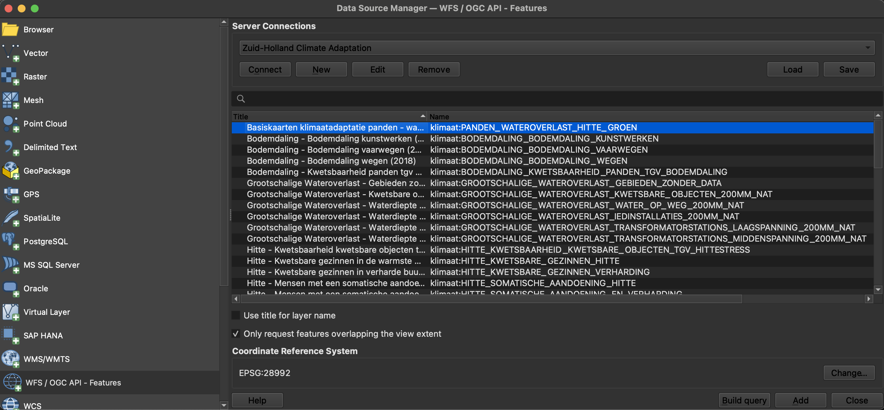
Task: Open the Zuid-Holland Climate Adaptation connection dropdown
Action: 556,48
